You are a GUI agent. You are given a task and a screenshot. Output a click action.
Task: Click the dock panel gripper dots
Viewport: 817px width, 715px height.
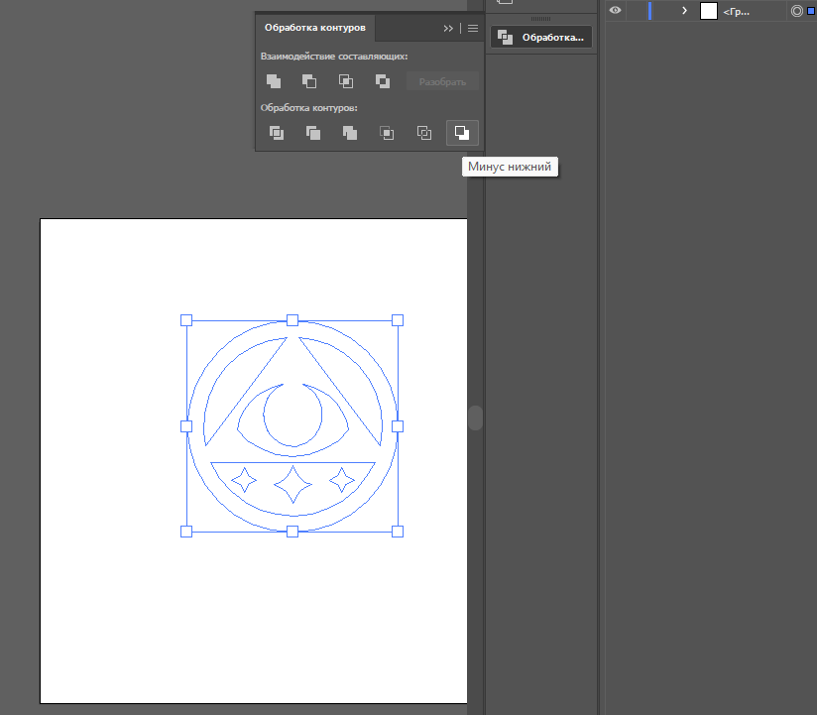[540, 19]
